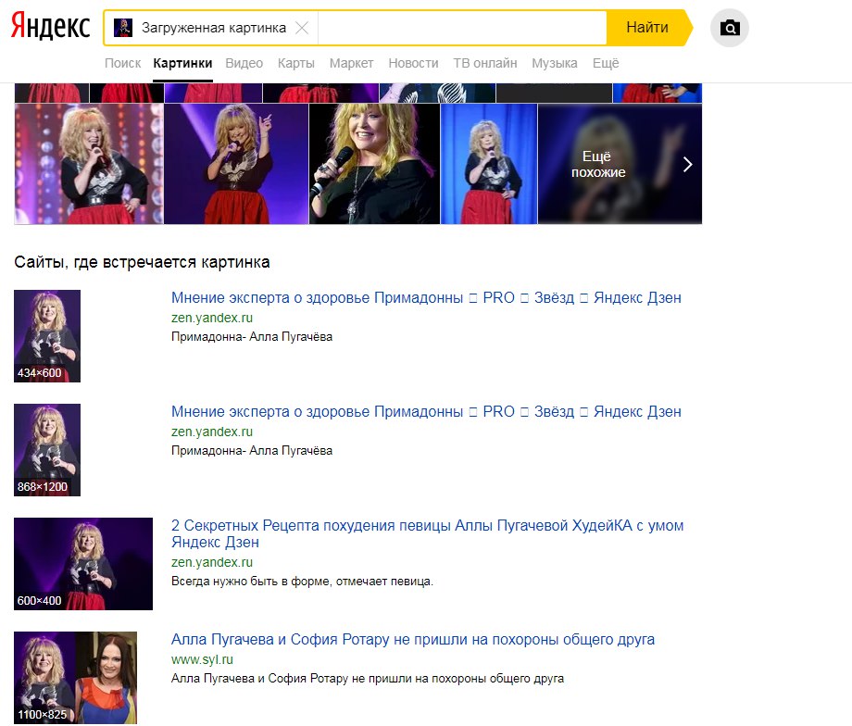The height and width of the screenshot is (726, 852).
Task: Open similar image with blue curtain background
Action: click(x=489, y=164)
